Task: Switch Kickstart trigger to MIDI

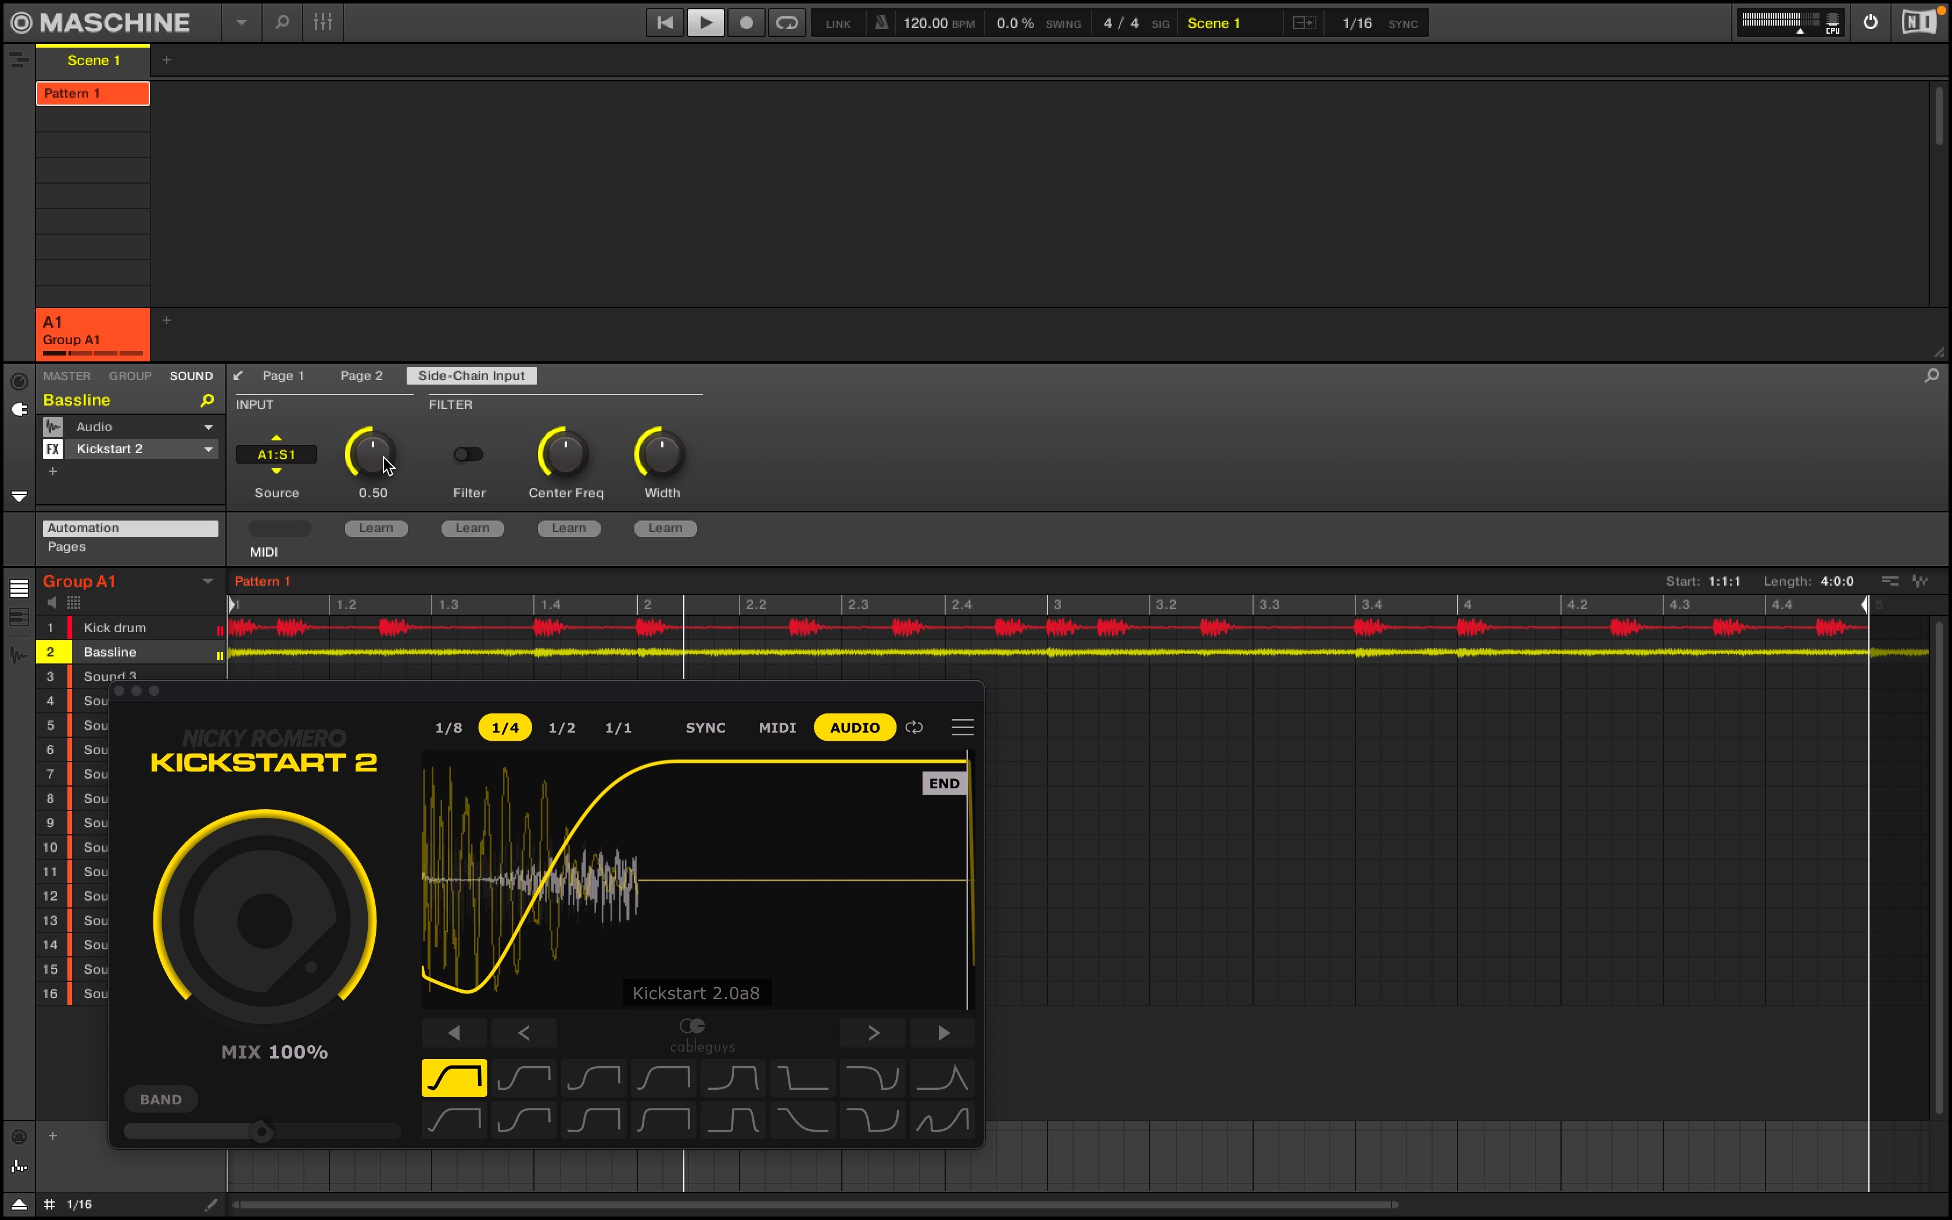Action: coord(777,728)
